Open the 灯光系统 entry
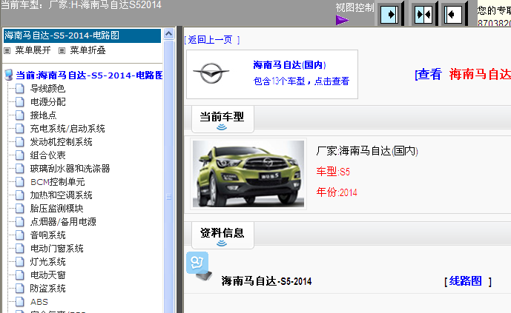Viewport: 511px width, 313px height. point(47,262)
